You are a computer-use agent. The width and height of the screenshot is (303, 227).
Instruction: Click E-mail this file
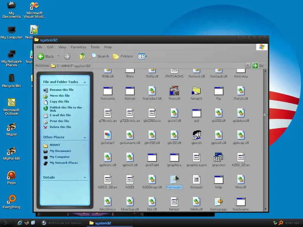coord(60,115)
